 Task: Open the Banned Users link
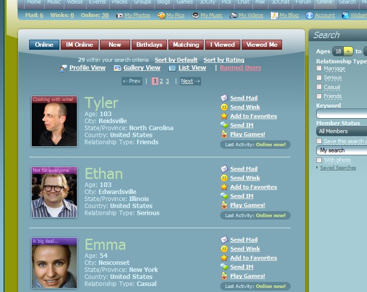point(240,68)
